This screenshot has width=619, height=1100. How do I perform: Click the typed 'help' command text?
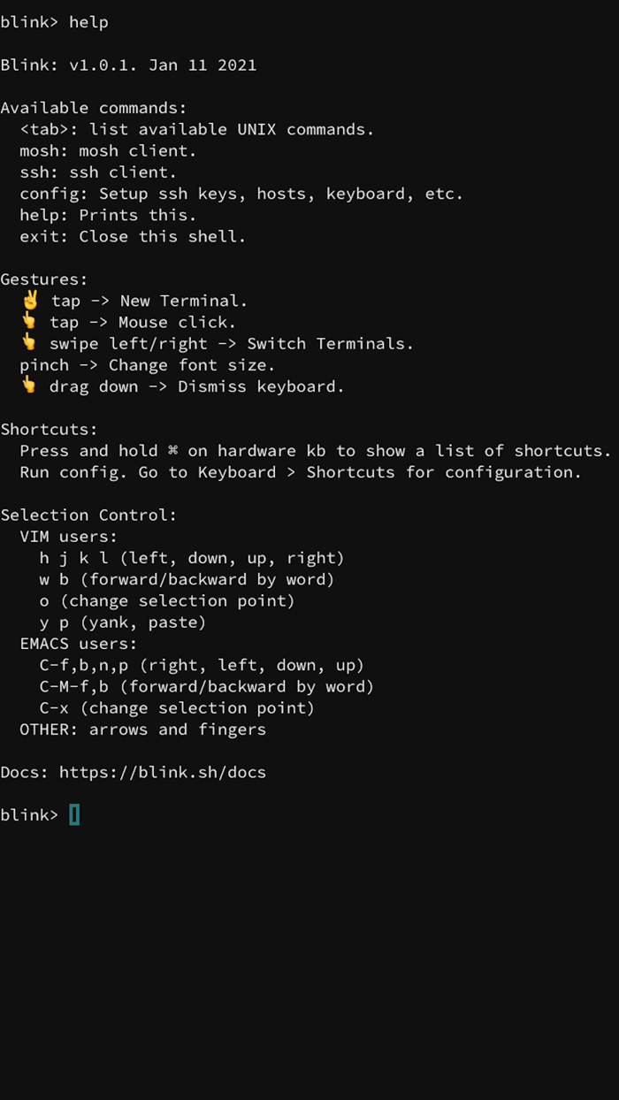[x=88, y=22]
